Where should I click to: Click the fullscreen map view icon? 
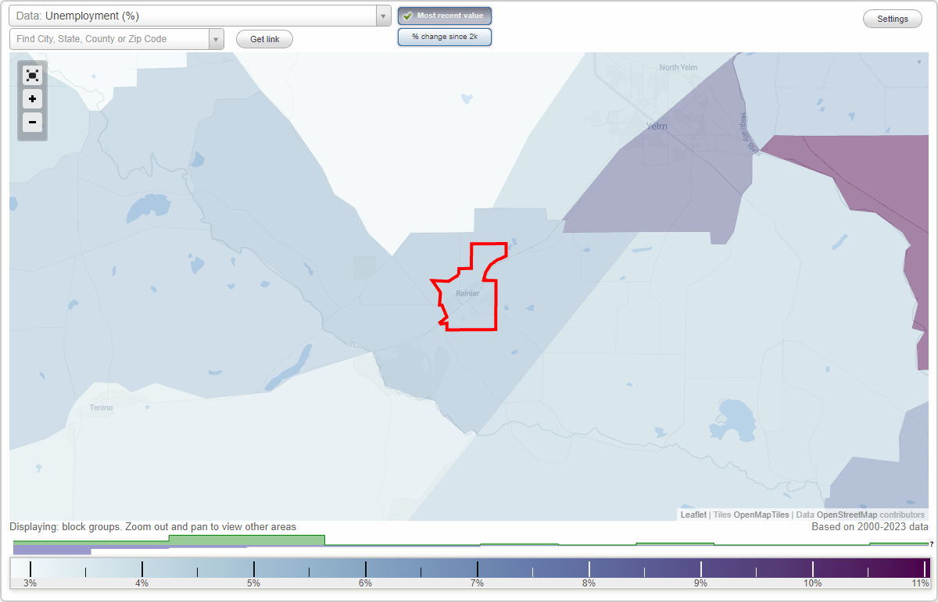coord(32,75)
